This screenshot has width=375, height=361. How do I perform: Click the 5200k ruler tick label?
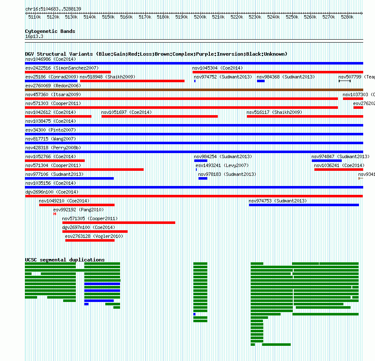click(x=200, y=17)
